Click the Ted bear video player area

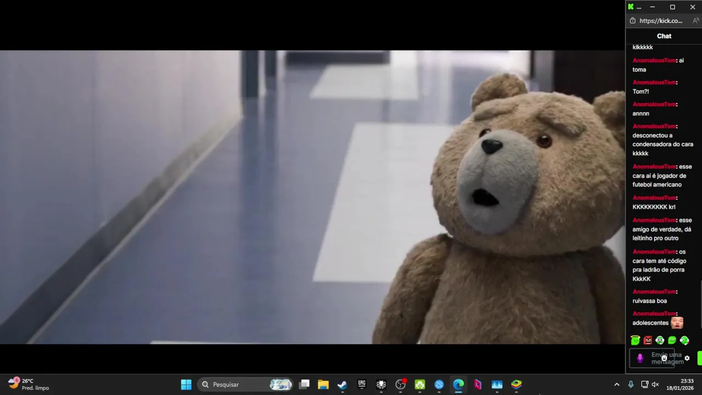click(x=313, y=198)
